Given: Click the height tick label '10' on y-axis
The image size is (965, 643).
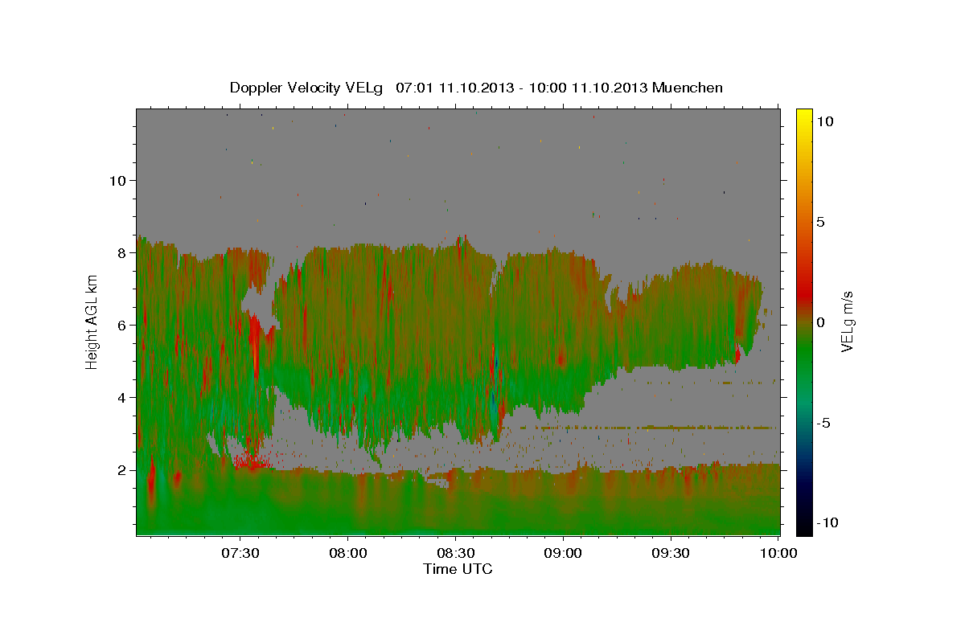Looking at the screenshot, I should coord(119,181).
